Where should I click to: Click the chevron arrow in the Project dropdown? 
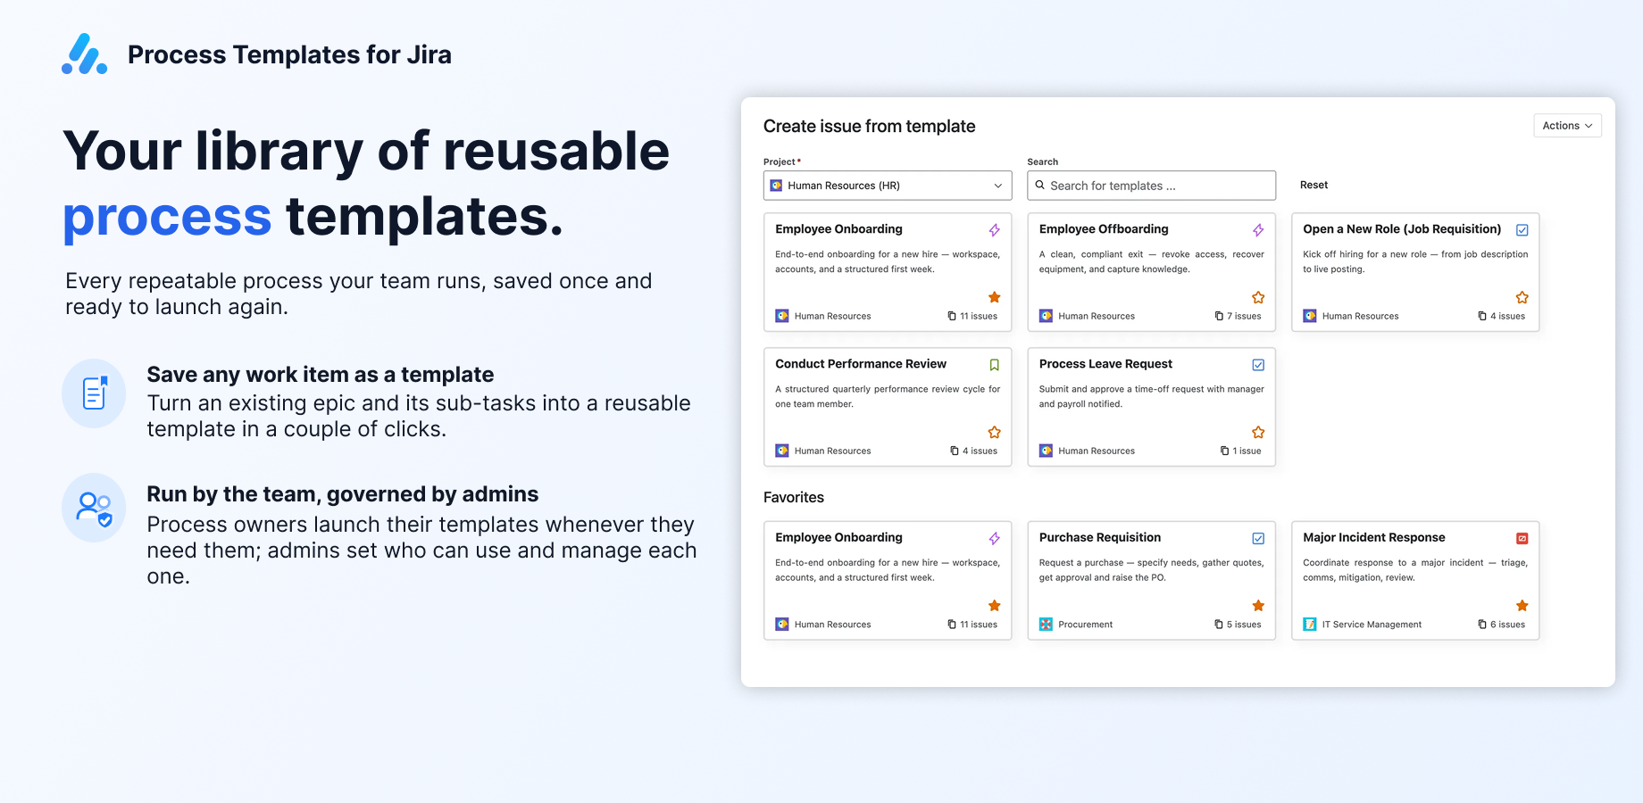pos(998,186)
